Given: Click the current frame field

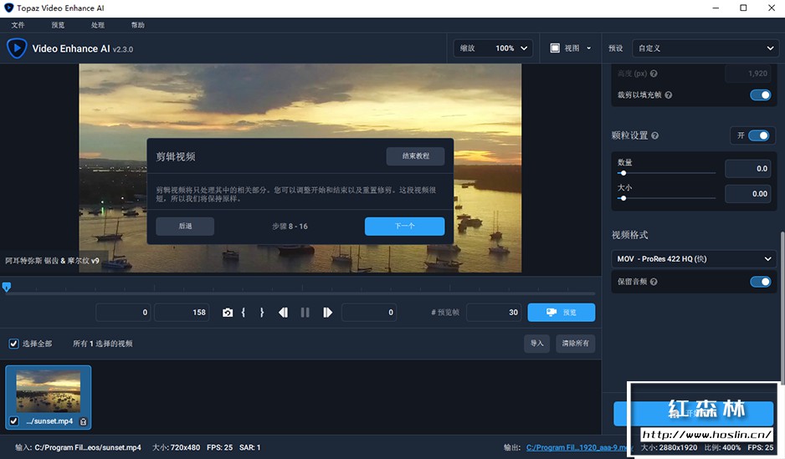Looking at the screenshot, I should click(369, 313).
